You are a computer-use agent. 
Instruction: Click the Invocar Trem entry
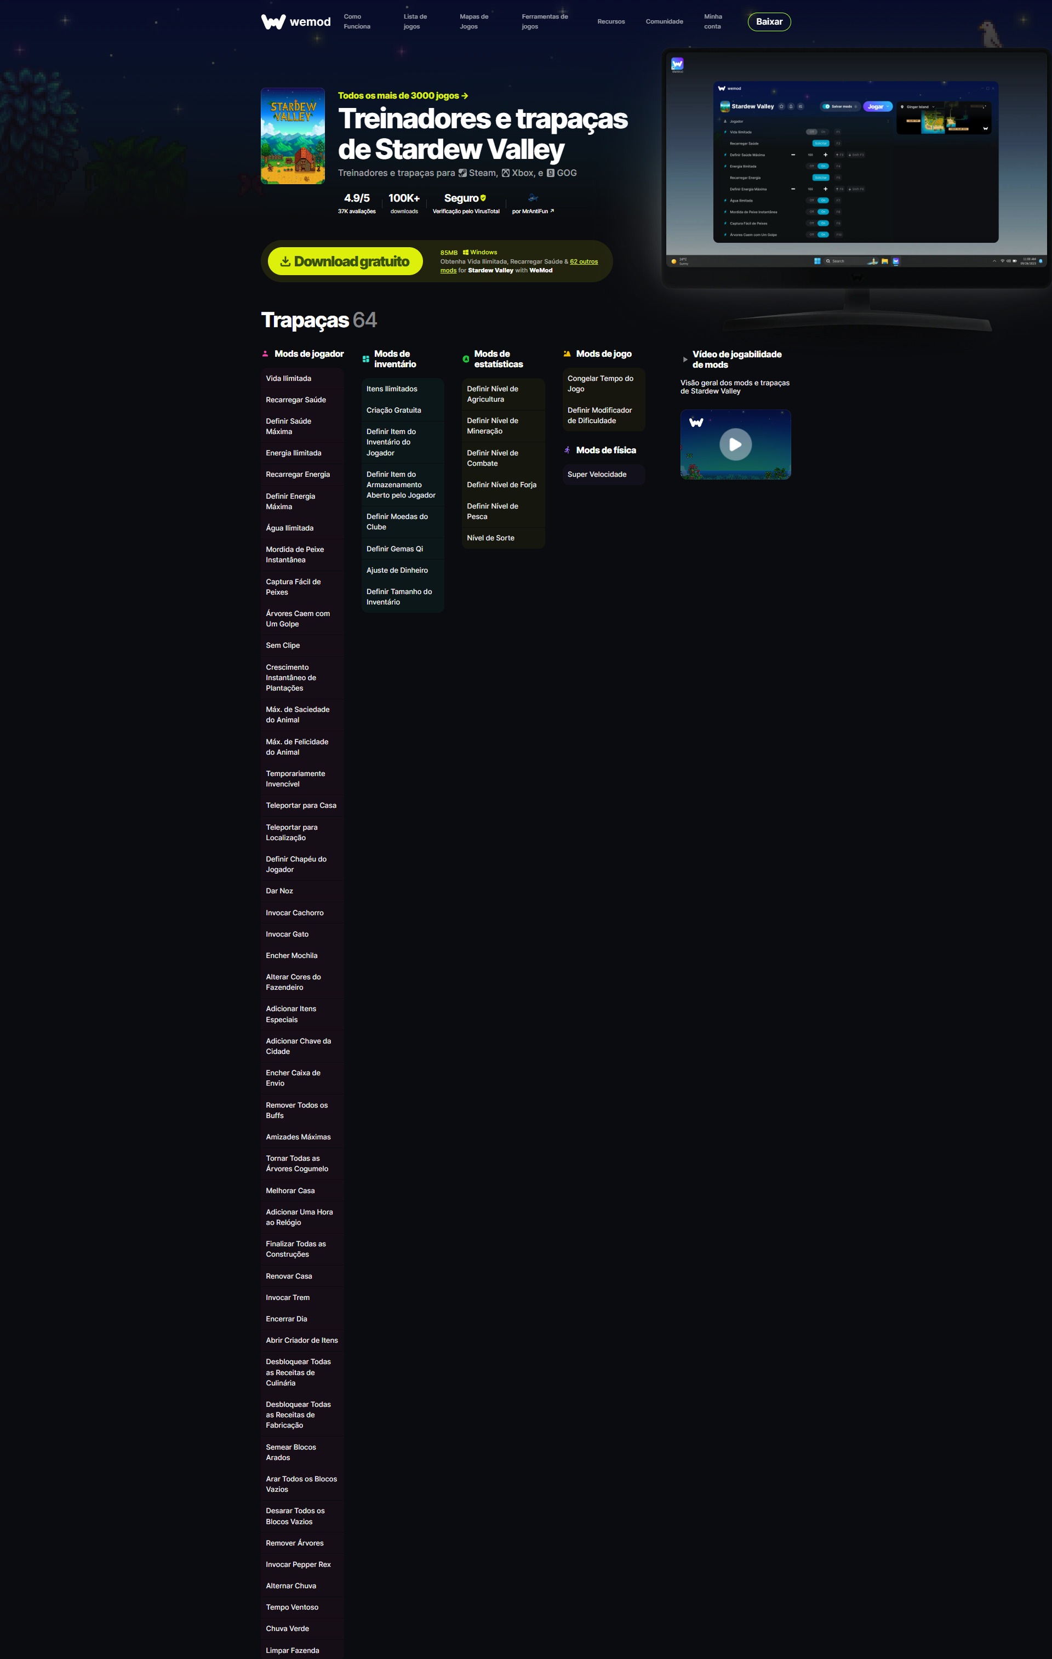tap(302, 1297)
